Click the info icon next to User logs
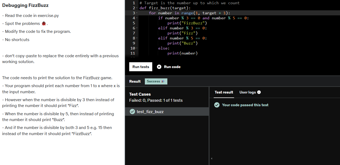 (x=259, y=92)
